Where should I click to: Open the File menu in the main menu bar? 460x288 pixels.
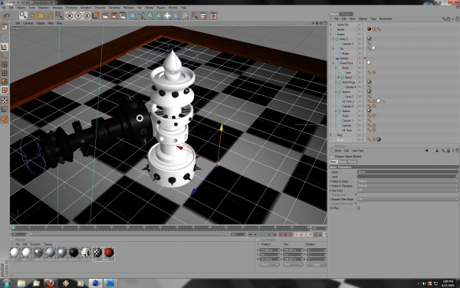click(x=4, y=8)
